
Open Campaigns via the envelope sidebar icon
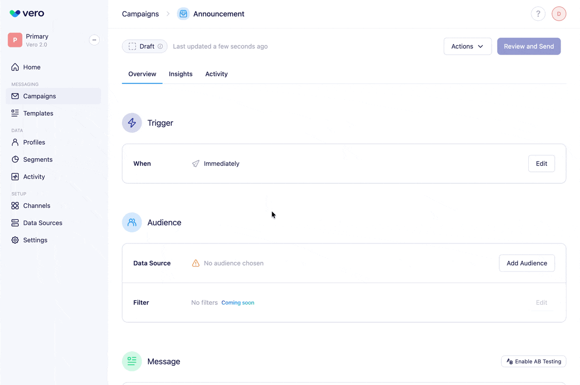pyautogui.click(x=15, y=96)
